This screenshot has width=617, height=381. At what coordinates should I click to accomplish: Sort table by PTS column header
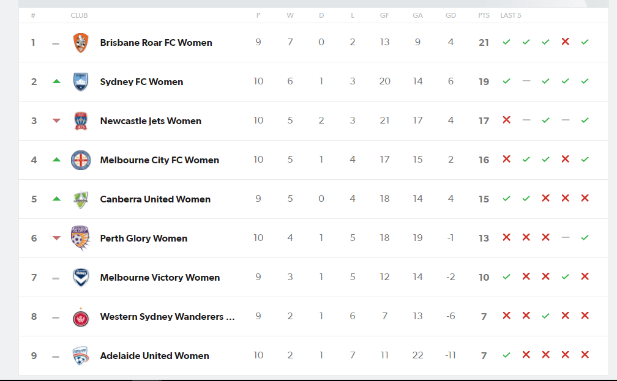[484, 15]
